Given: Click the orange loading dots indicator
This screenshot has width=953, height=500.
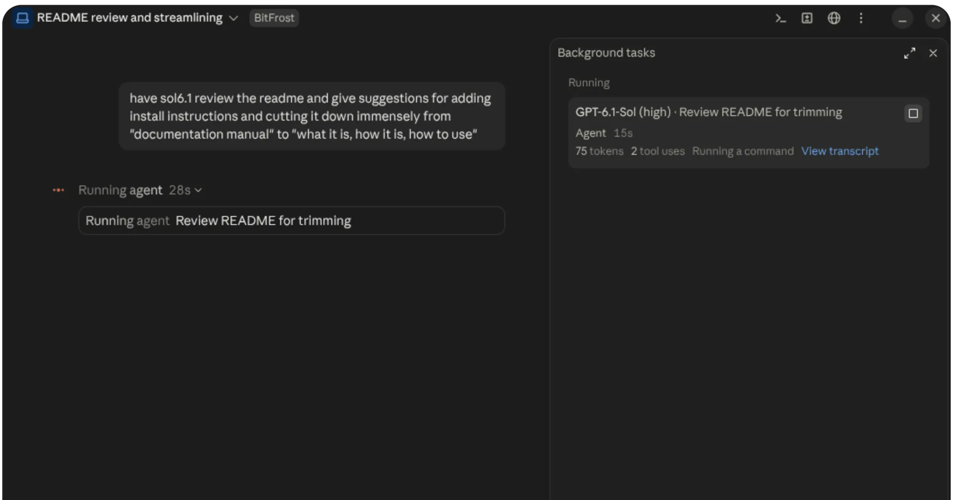Looking at the screenshot, I should 58,190.
